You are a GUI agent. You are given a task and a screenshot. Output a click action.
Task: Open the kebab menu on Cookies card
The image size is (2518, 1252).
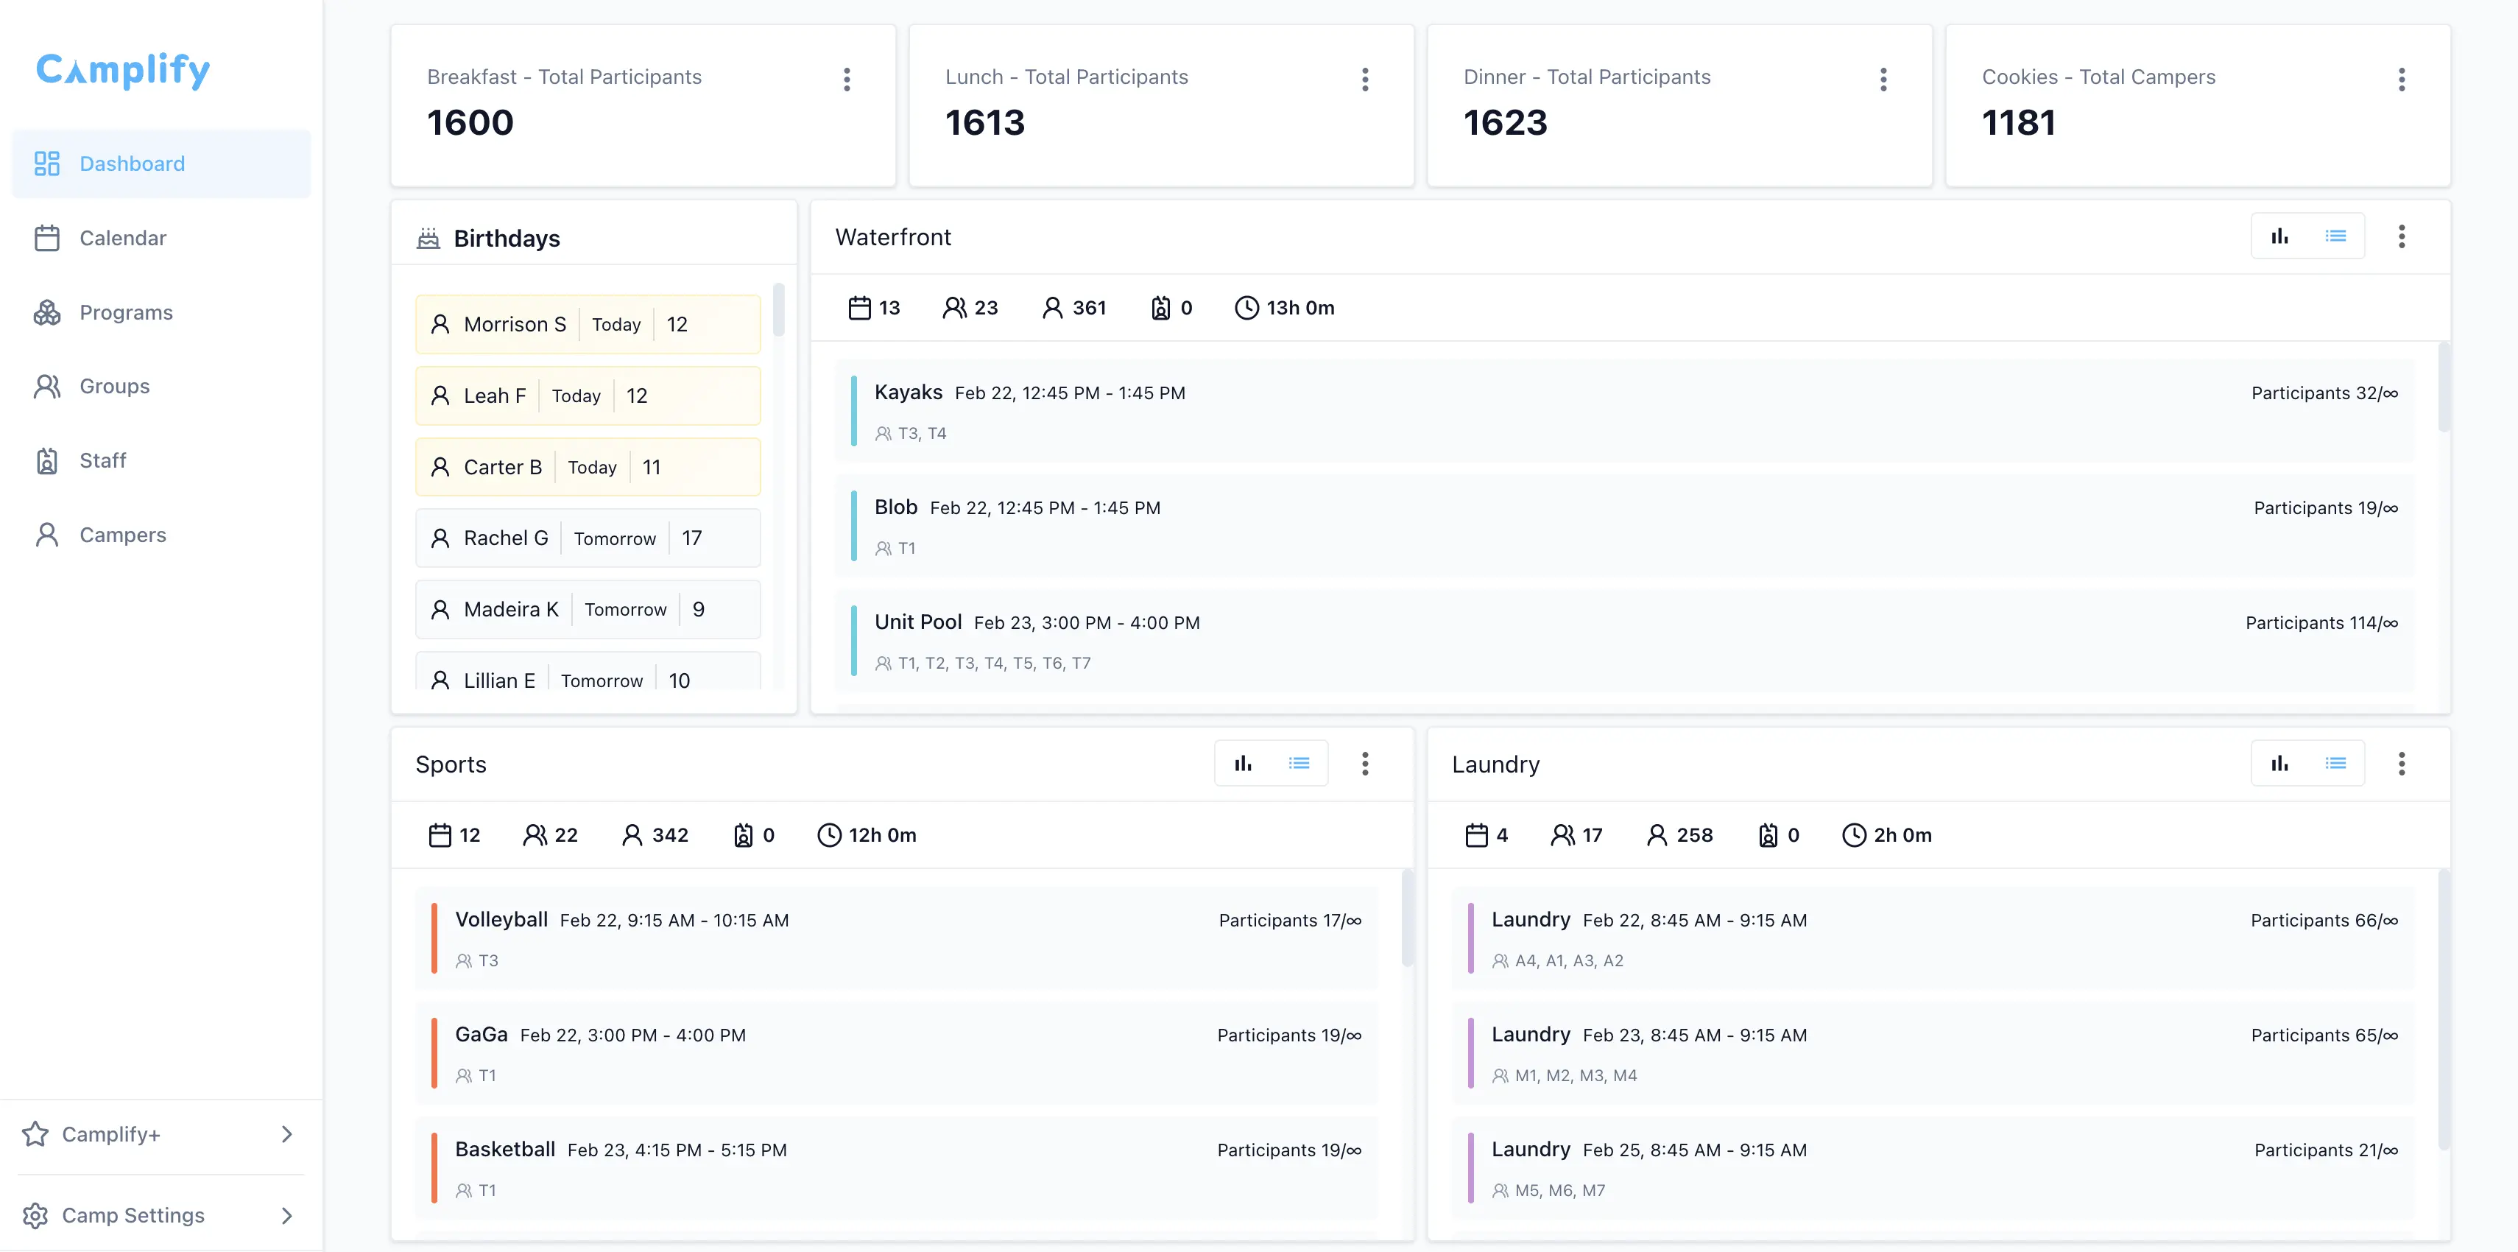click(2402, 80)
